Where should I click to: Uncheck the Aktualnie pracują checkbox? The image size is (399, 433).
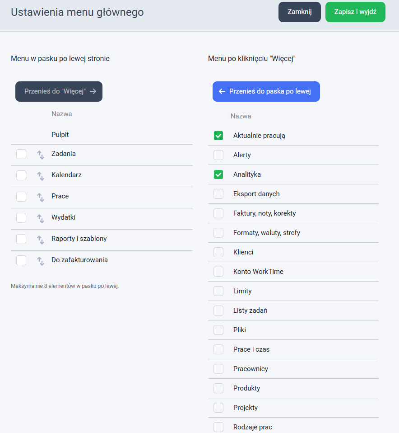pos(218,136)
